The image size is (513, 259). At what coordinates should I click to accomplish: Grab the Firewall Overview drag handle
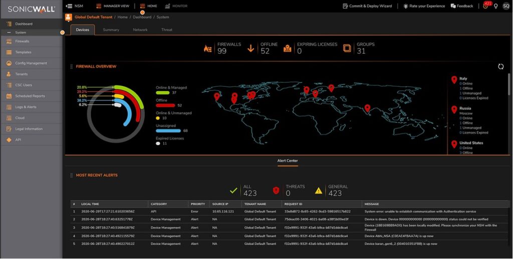click(72, 66)
